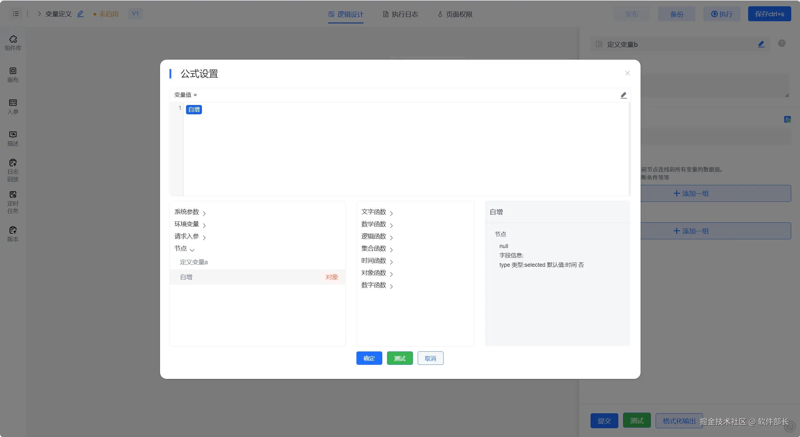Open the 描述 description sidebar icon
This screenshot has width=800, height=437.
(13, 138)
